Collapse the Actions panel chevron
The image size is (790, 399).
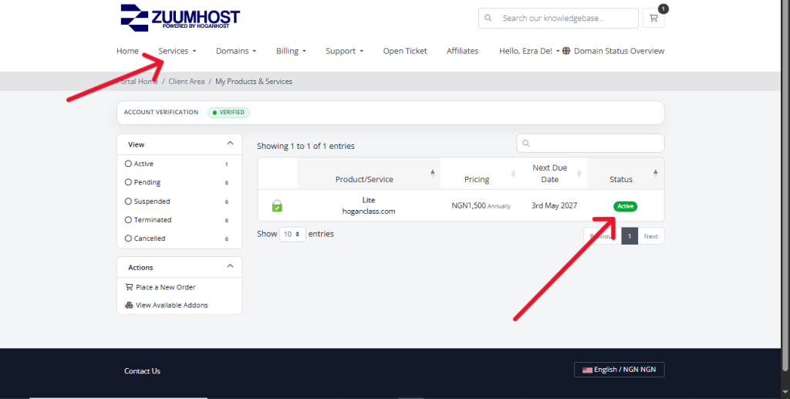tap(230, 266)
